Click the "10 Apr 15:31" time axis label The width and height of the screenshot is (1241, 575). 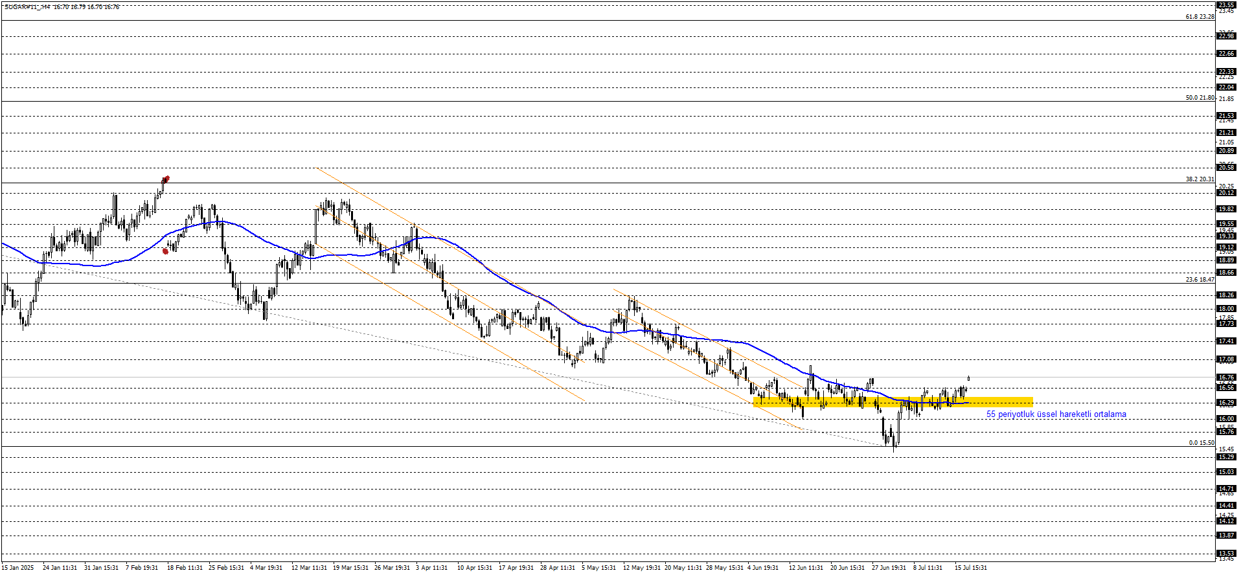tap(475, 568)
